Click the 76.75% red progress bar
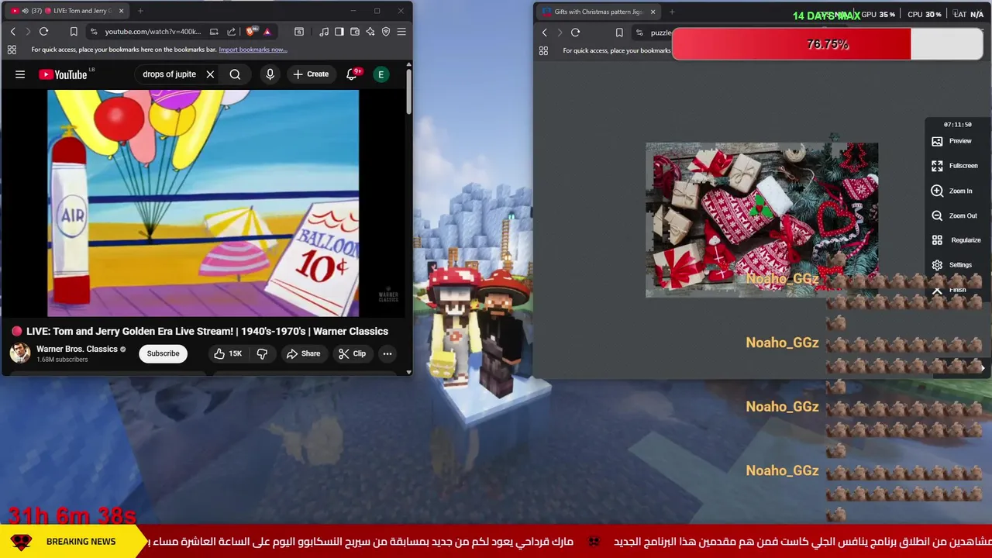992x558 pixels. tap(828, 44)
